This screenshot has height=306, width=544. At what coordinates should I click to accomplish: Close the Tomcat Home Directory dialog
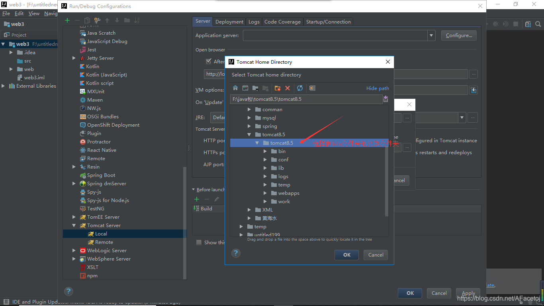[x=388, y=62]
